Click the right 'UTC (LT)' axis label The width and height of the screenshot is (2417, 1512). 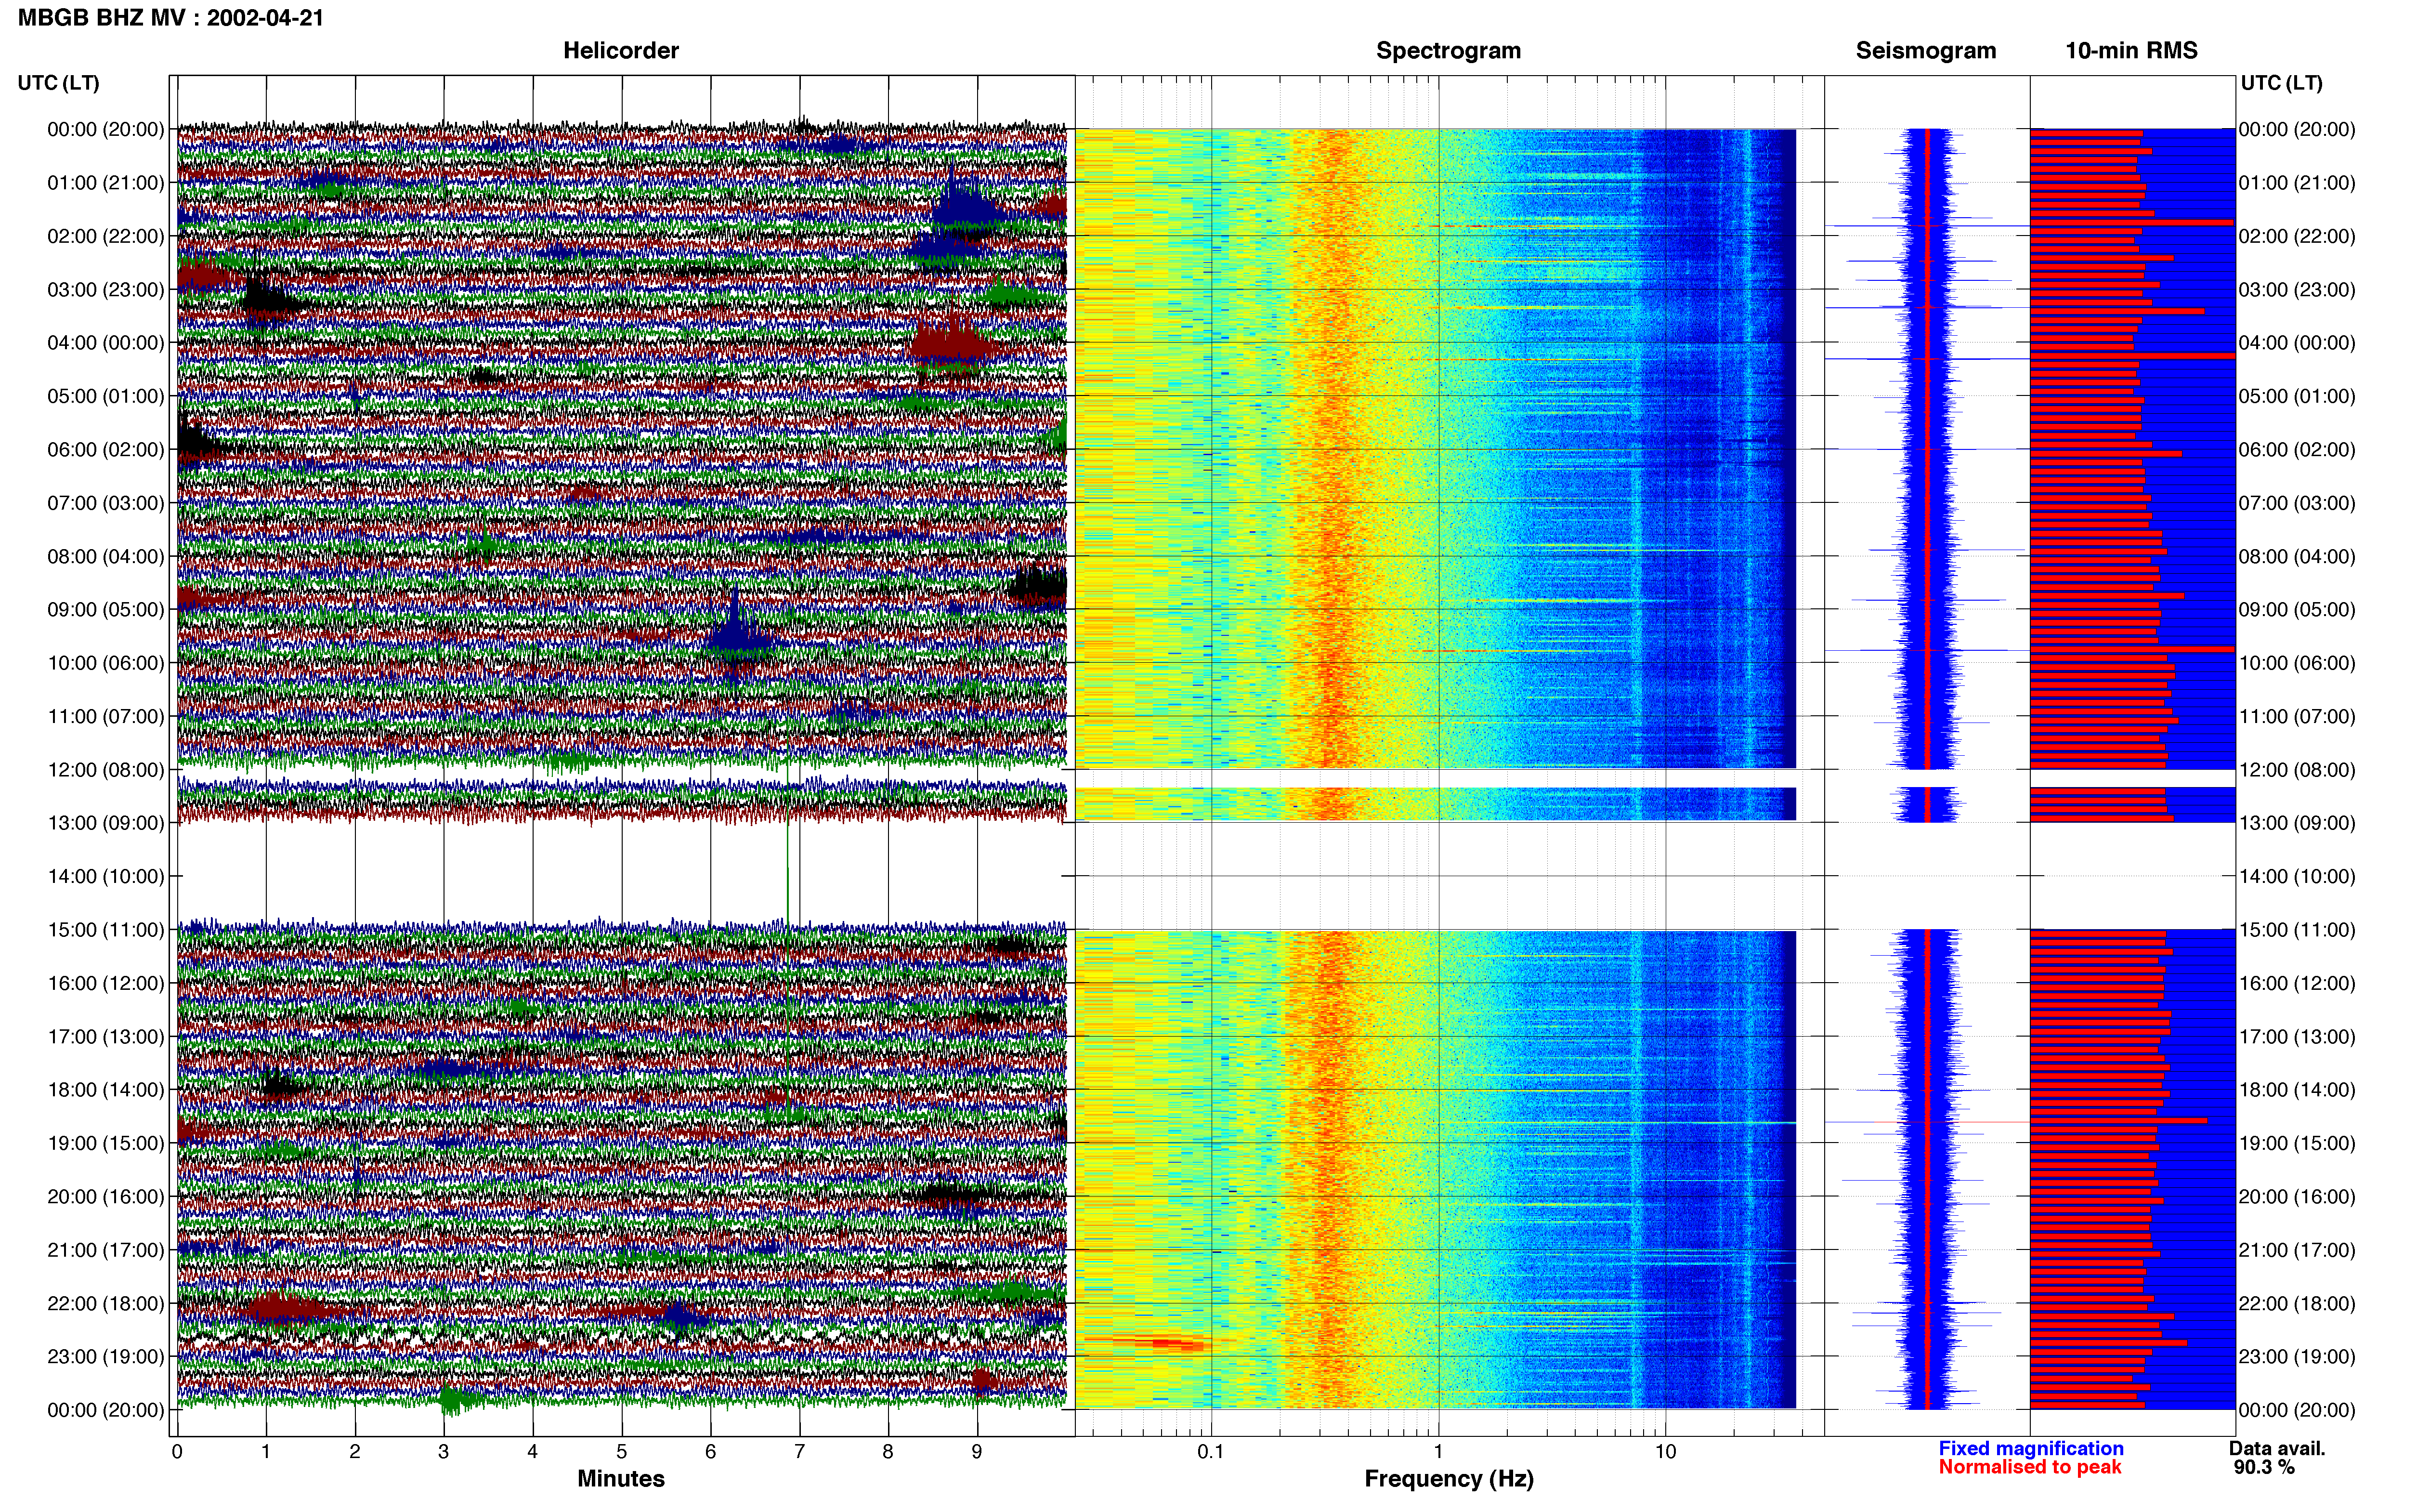point(2281,83)
